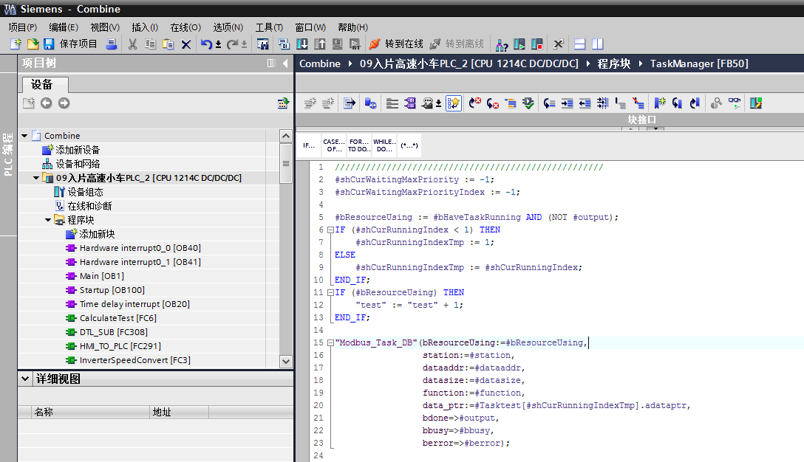Open undo history dropdown arrow
The width and height of the screenshot is (804, 462).
click(x=218, y=44)
